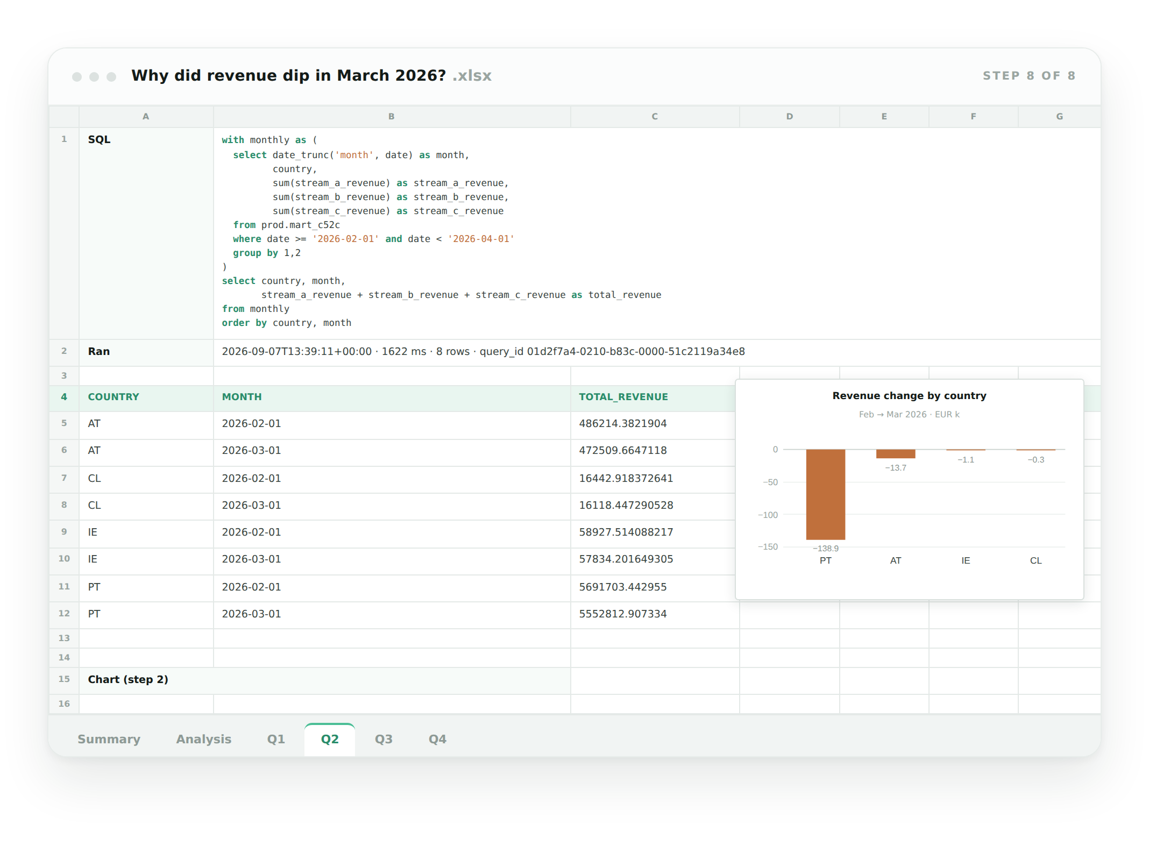This screenshot has height=867, width=1149.
Task: Select column A header
Action: (146, 116)
